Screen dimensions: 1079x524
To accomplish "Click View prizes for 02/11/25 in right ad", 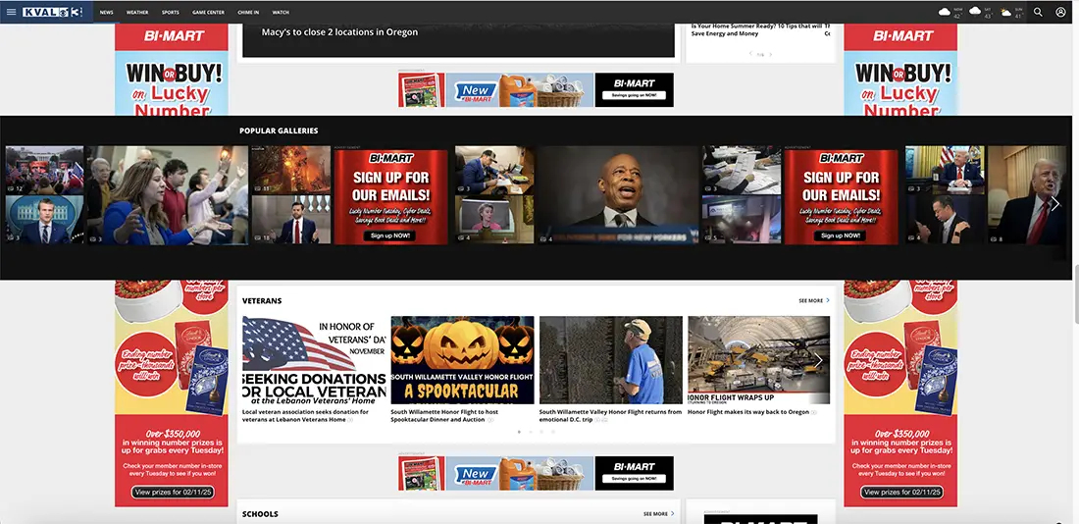I will (902, 493).
